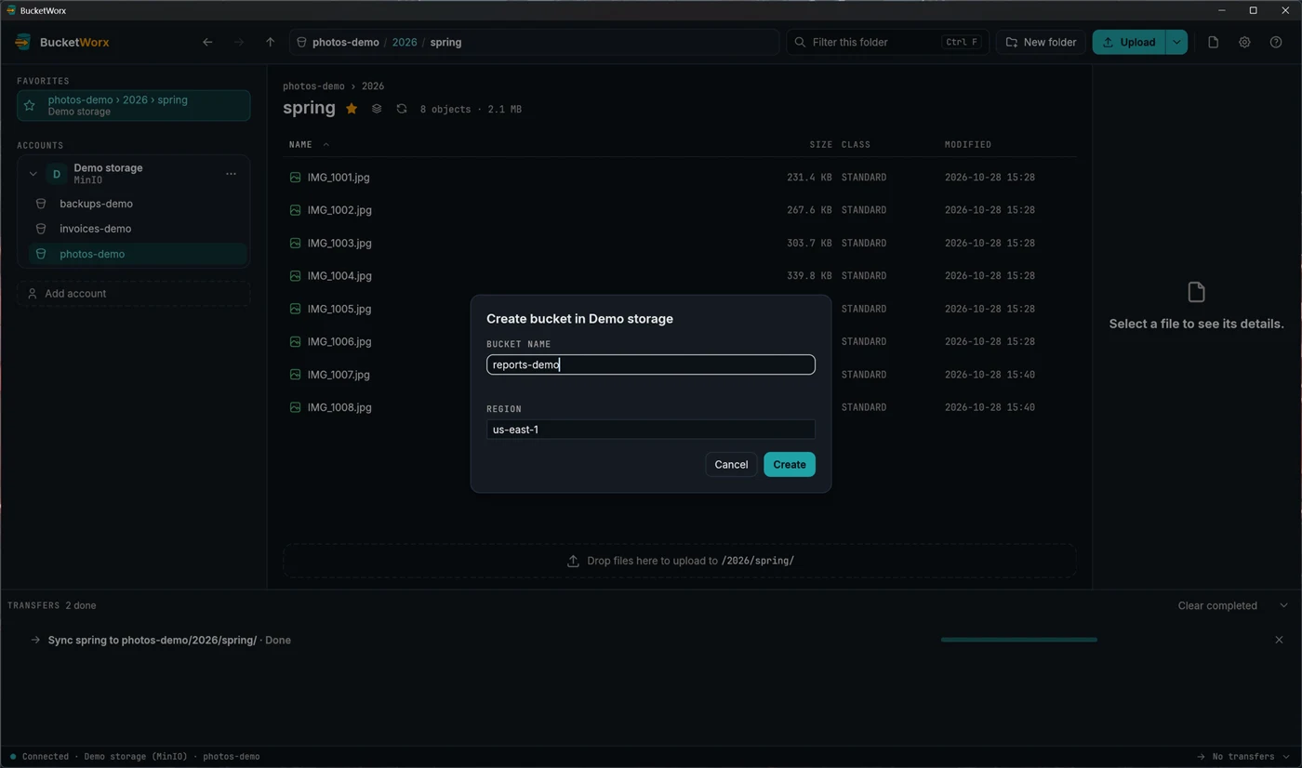Open the Upload dropdown arrow
The width and height of the screenshot is (1302, 768).
(x=1176, y=42)
